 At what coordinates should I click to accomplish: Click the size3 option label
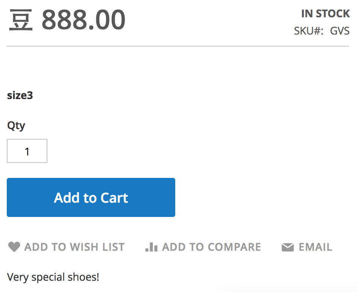tap(20, 95)
